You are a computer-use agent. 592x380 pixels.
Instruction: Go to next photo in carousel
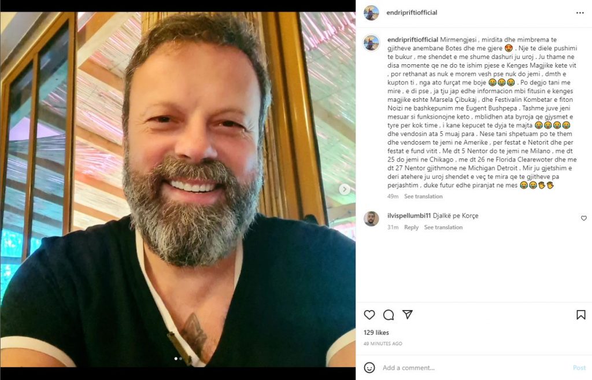[x=345, y=189]
